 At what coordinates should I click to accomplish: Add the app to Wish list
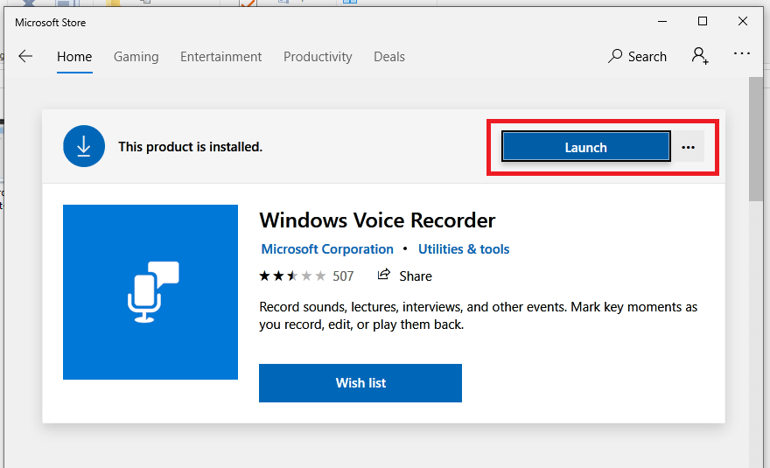360,383
